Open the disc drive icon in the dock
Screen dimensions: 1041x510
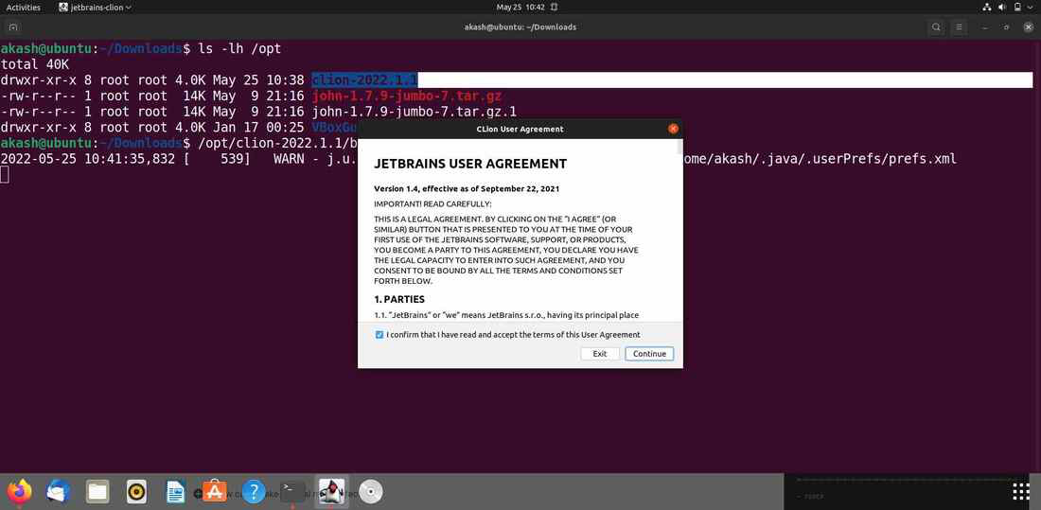click(x=370, y=491)
